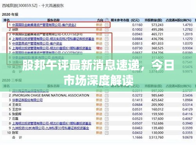Click the percentage 0.3355

coord(187,133)
